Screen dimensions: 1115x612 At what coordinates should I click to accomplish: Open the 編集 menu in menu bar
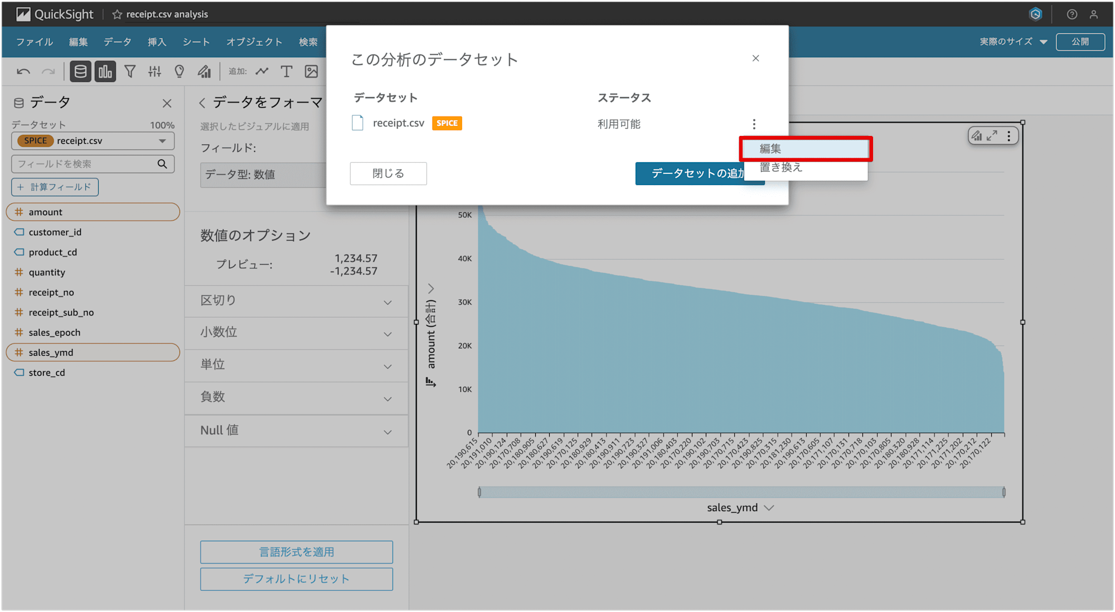(x=78, y=42)
